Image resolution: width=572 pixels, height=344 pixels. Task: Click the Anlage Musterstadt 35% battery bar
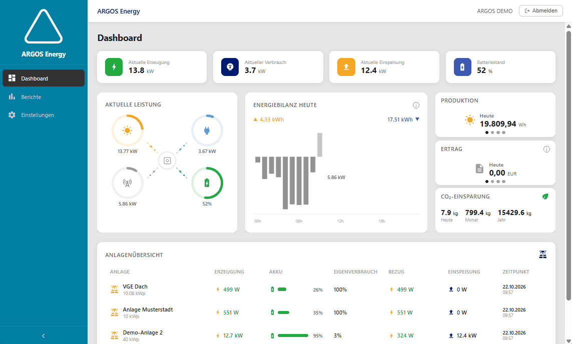tap(283, 312)
